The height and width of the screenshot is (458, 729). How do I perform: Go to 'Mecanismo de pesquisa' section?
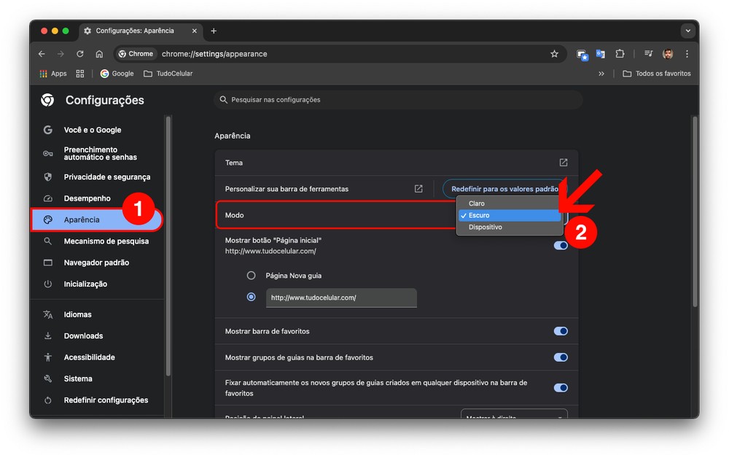(106, 241)
